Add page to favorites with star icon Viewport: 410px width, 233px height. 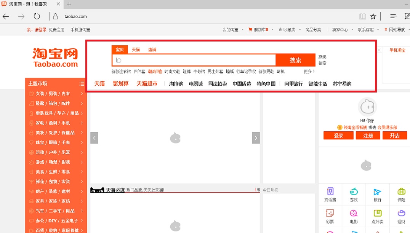[x=373, y=16]
